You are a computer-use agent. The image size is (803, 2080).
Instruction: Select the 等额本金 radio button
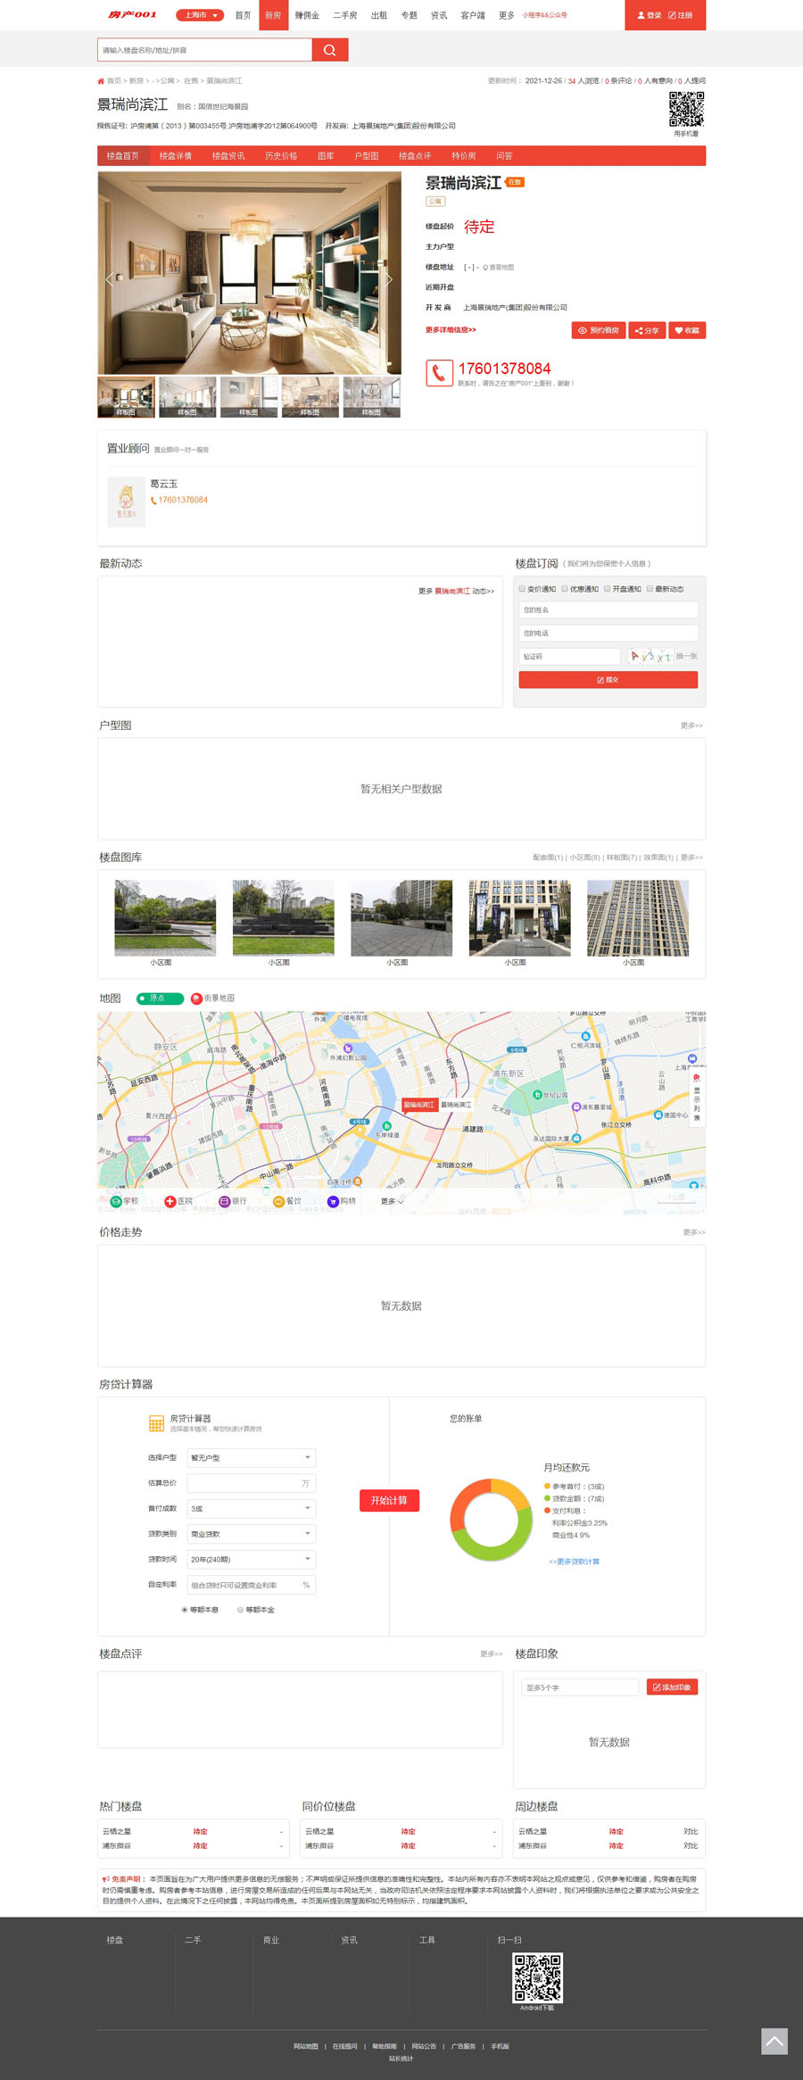click(x=240, y=1610)
